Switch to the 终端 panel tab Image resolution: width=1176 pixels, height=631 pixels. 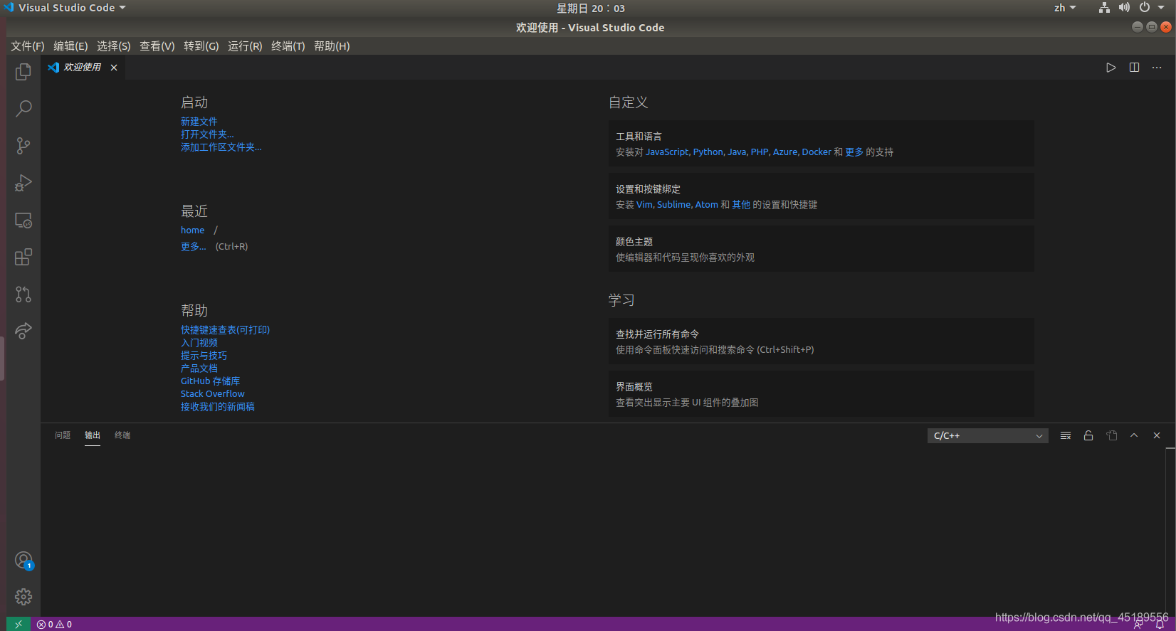(122, 435)
